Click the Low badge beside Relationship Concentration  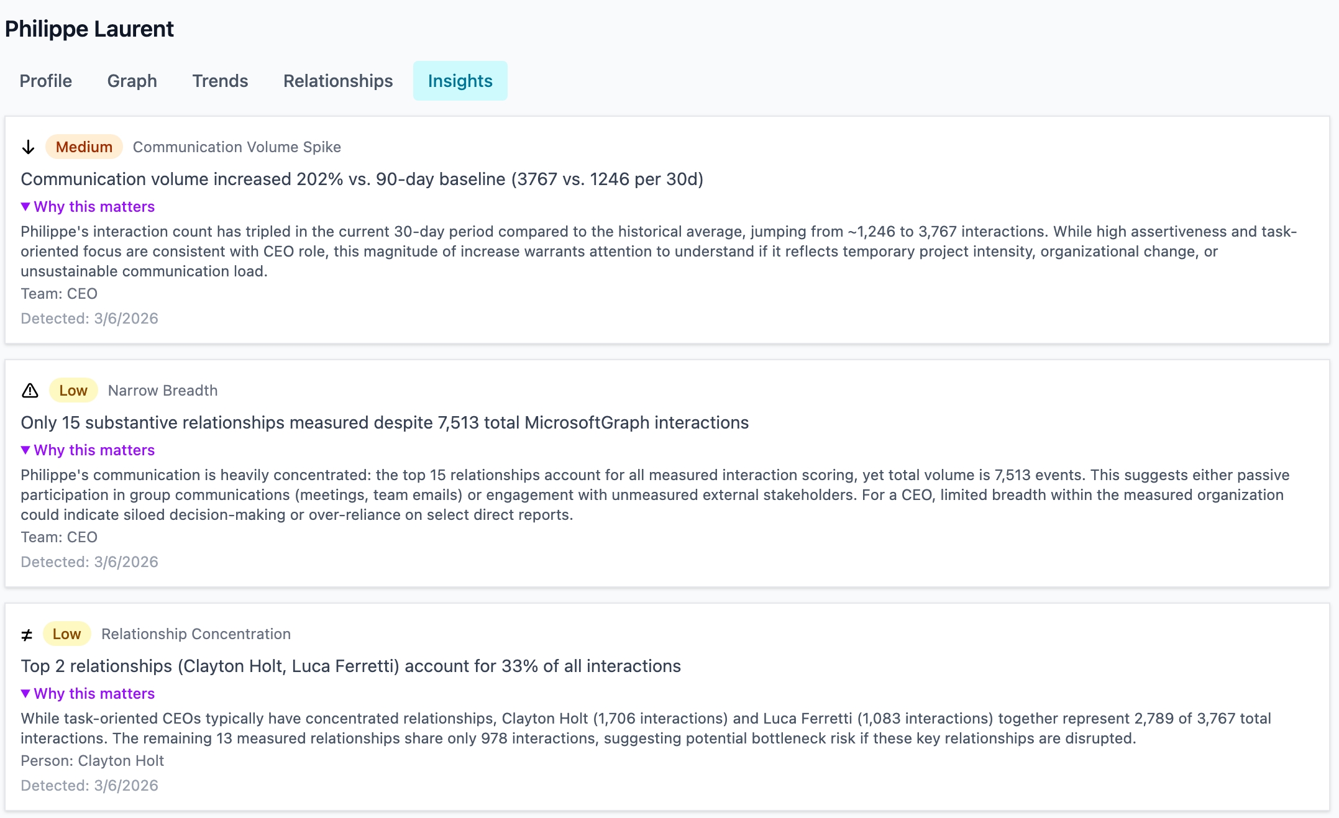(66, 634)
